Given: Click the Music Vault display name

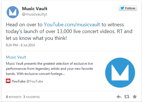Looking at the screenshot, I should pos(35,9).
